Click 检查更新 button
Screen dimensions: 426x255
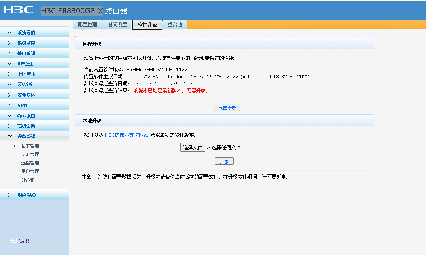tap(227, 108)
